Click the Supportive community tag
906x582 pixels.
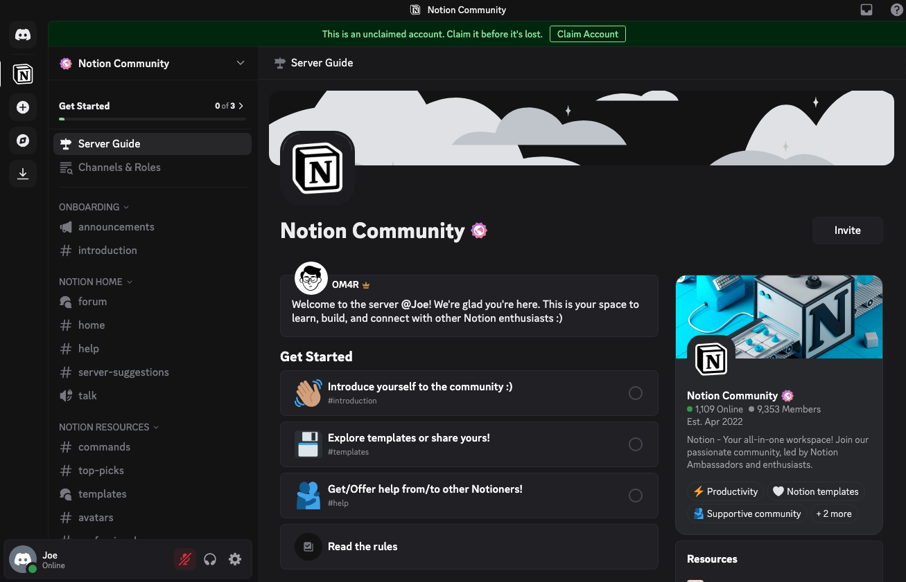tap(747, 513)
